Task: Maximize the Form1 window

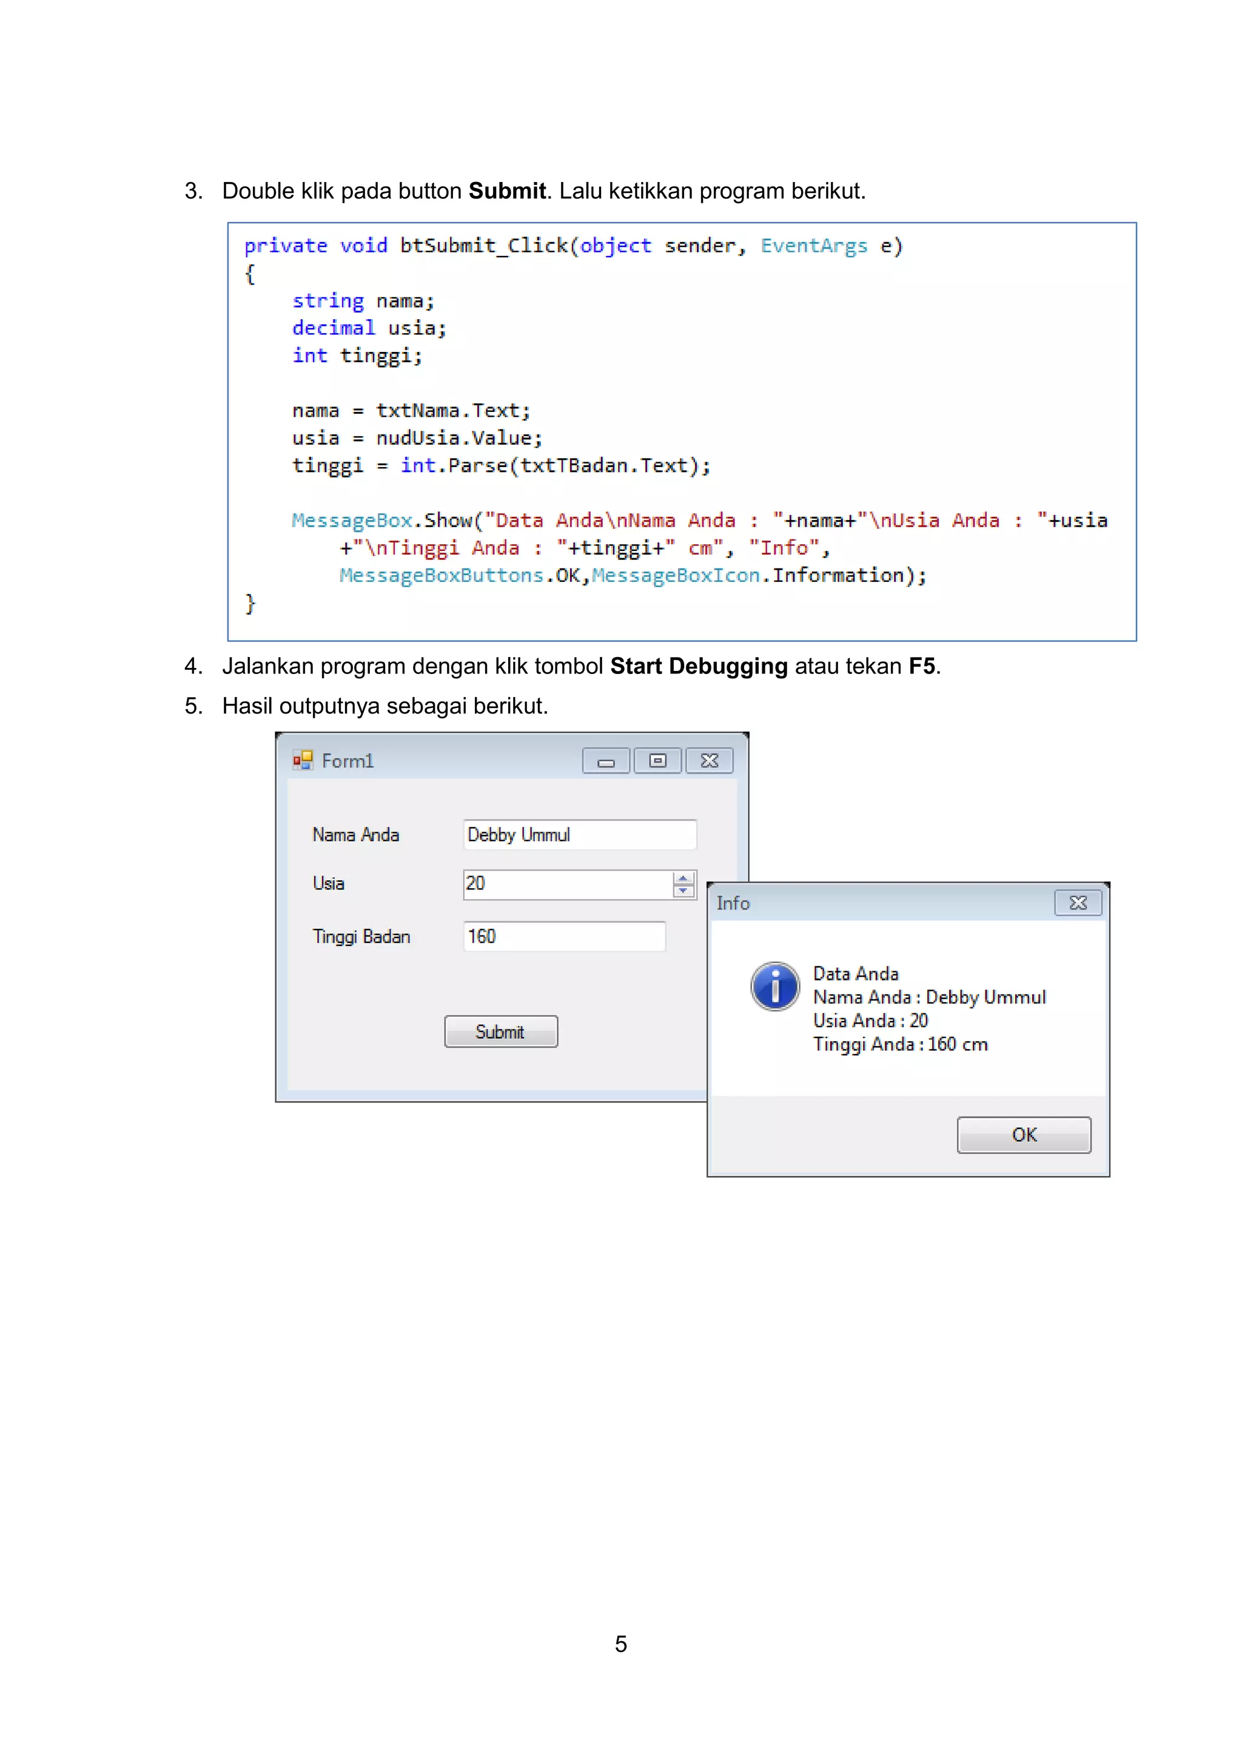Action: (658, 761)
